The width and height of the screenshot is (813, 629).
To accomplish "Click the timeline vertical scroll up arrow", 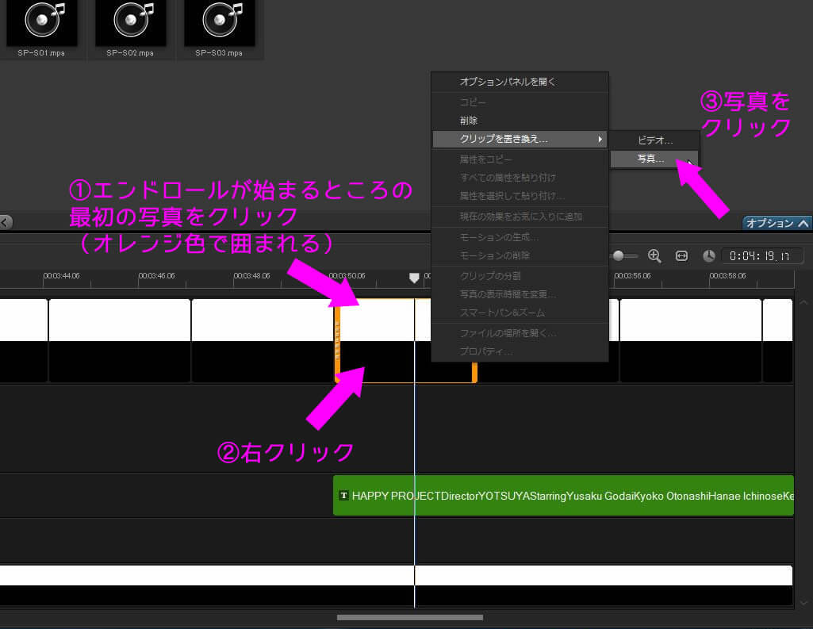I will tap(803, 303).
